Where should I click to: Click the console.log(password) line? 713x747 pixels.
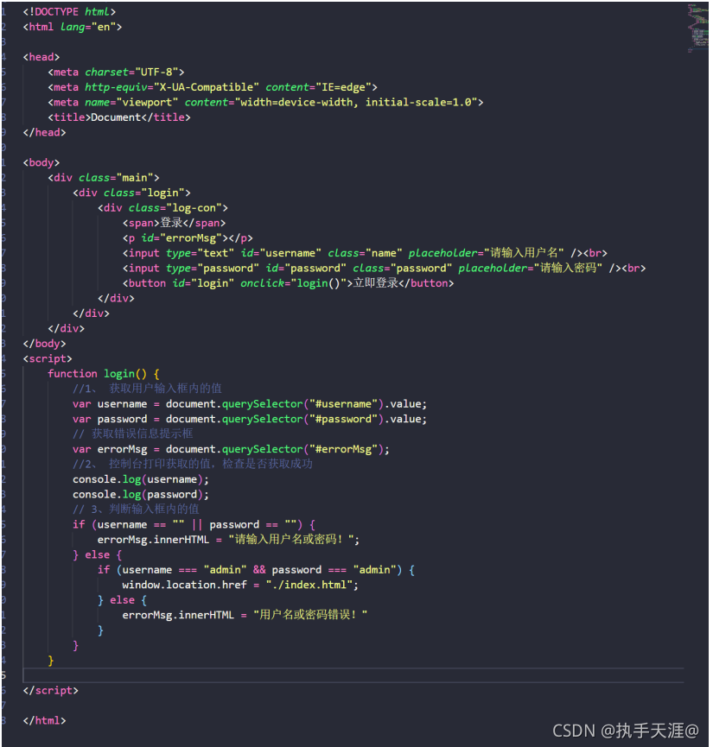(141, 495)
